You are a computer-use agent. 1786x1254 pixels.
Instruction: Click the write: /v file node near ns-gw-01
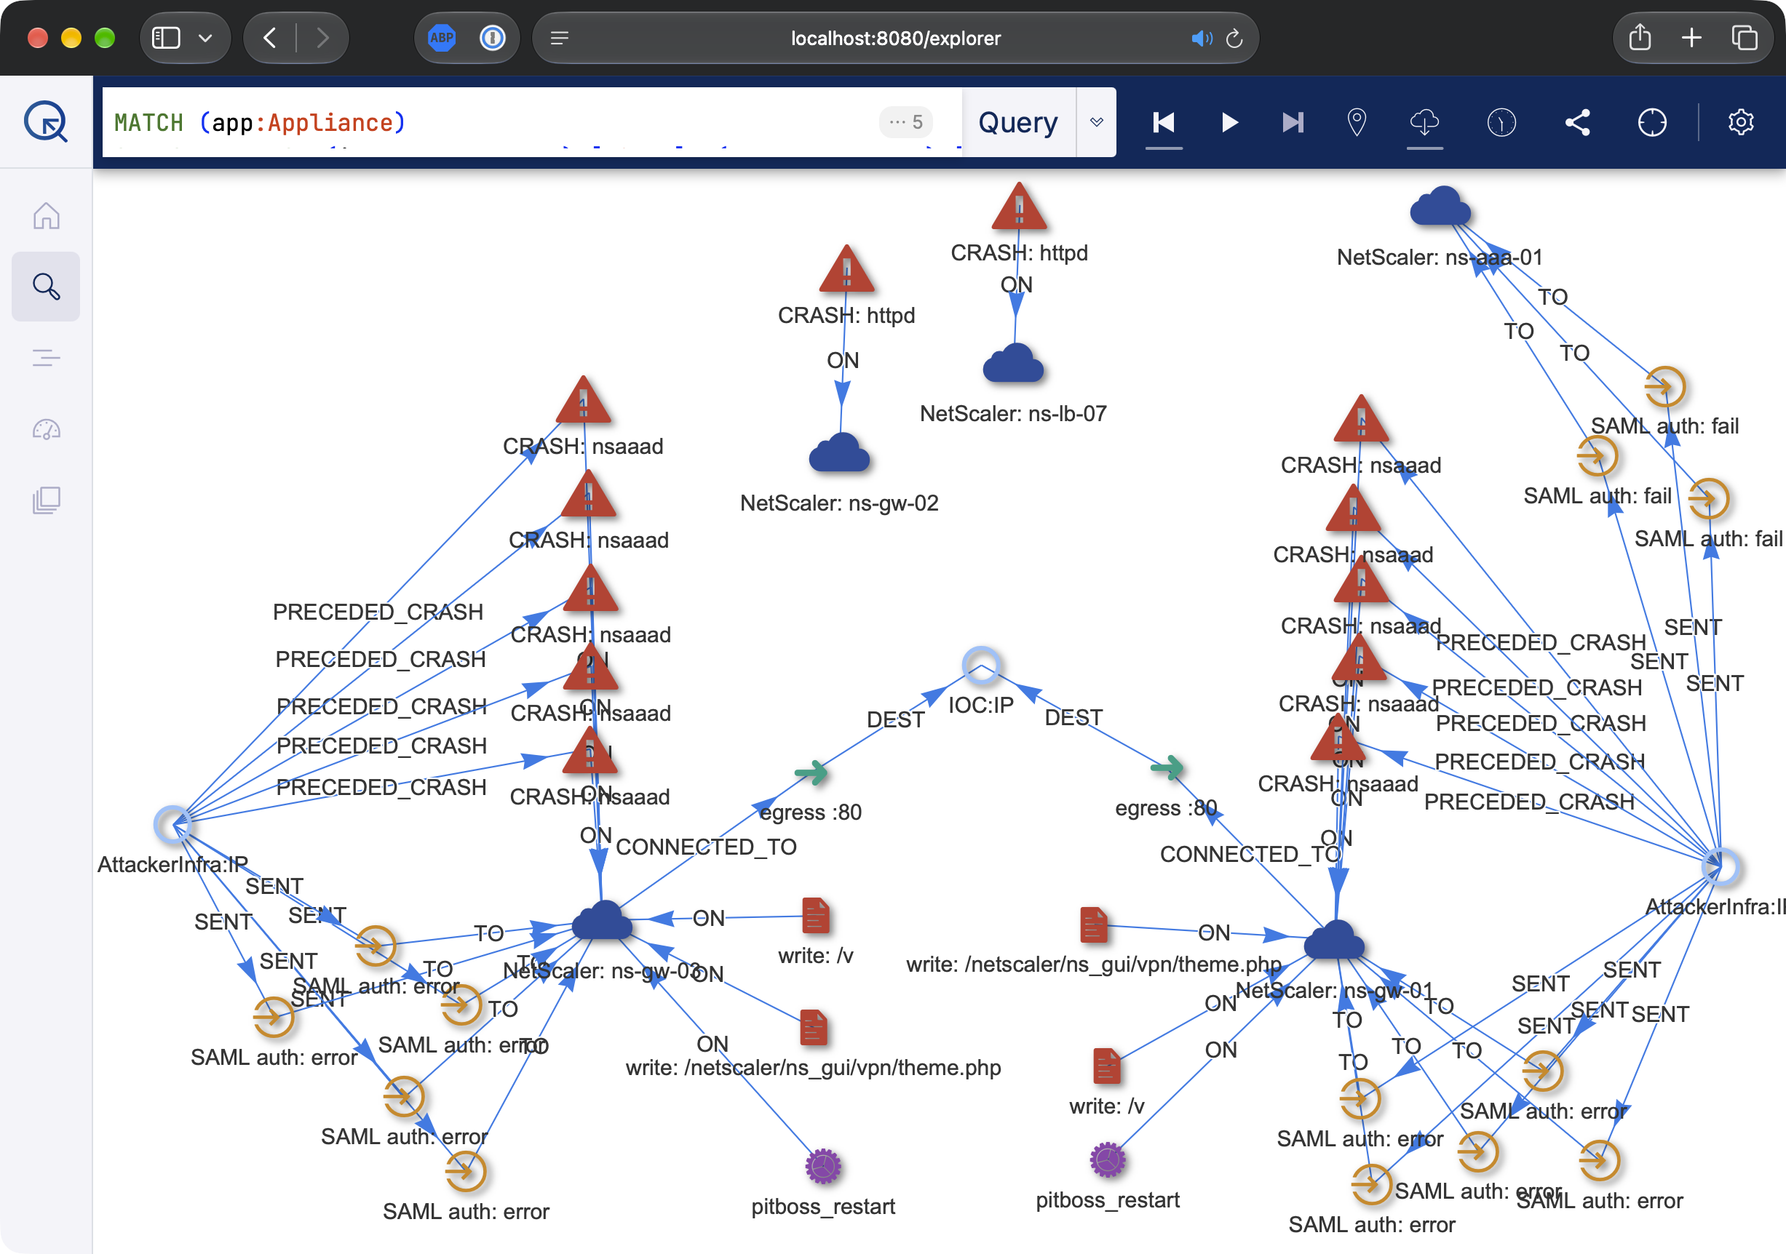point(1106,1066)
